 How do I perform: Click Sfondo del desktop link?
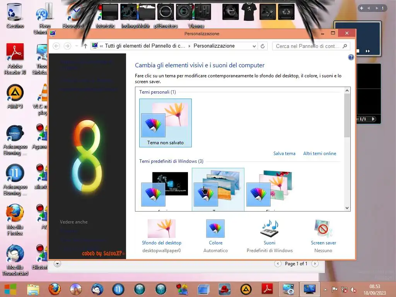click(162, 243)
